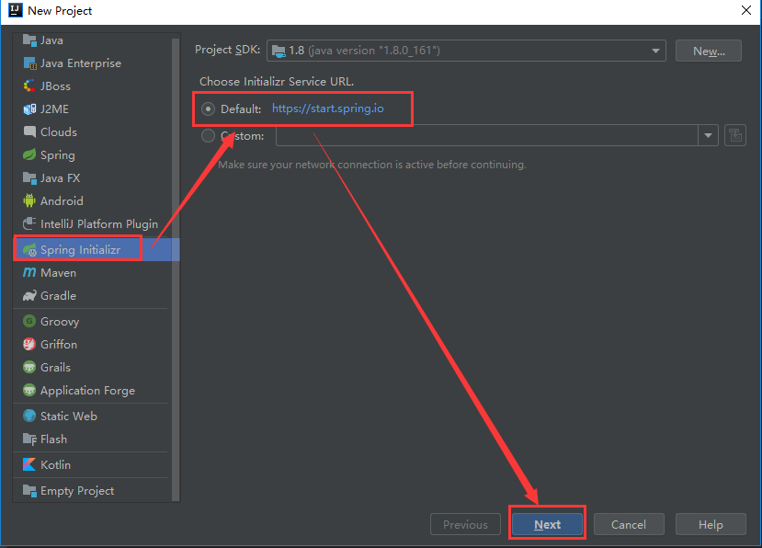Select the Java project type icon
Viewport: 762px width, 548px height.
[x=29, y=40]
